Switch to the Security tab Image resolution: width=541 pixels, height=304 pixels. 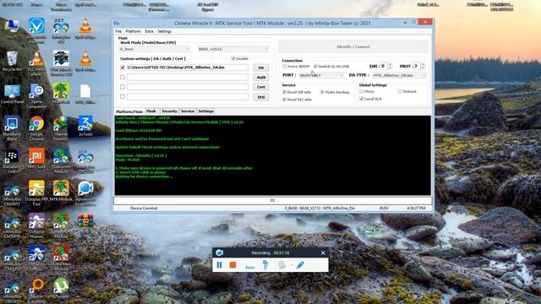169,111
